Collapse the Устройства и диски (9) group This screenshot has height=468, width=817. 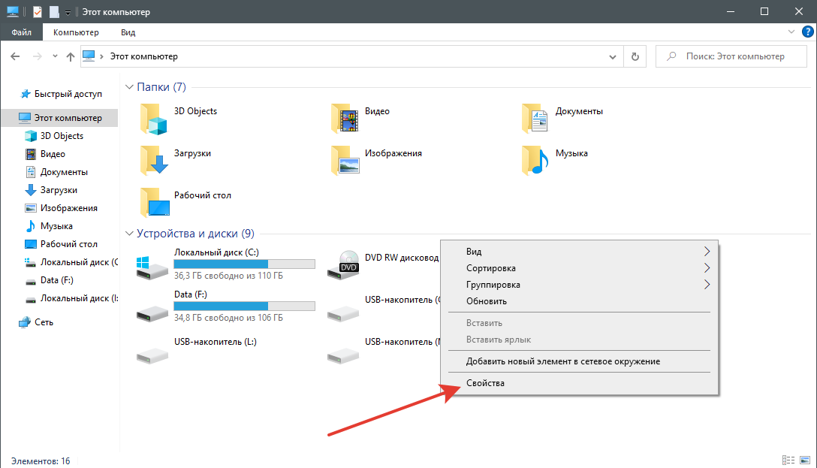(x=130, y=234)
